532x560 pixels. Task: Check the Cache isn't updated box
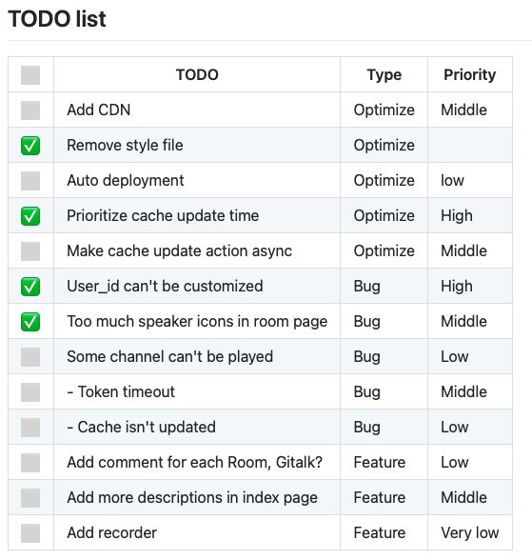pyautogui.click(x=30, y=427)
